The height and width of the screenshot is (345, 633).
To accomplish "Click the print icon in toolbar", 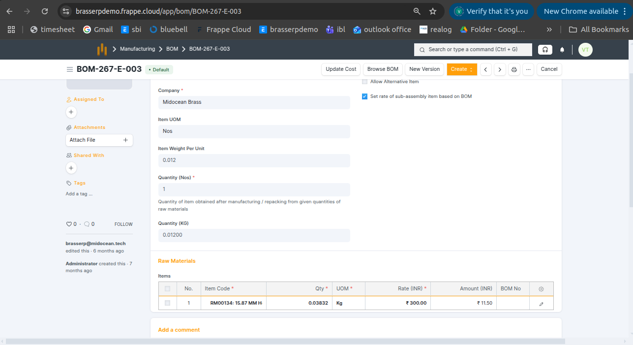I will (514, 69).
